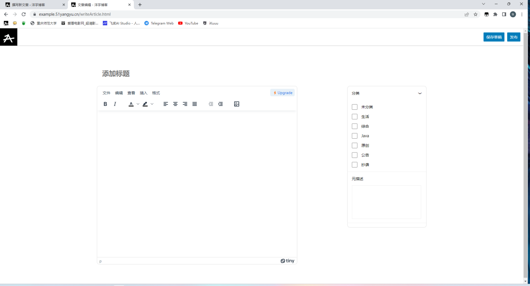
Task: Select the highlight background color tool
Action: [145, 104]
